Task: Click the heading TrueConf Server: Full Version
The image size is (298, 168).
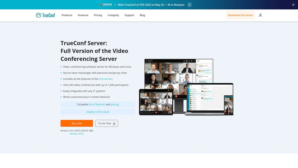Action: click(94, 51)
